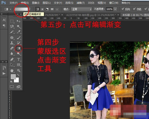Select the Blur (water drop) tool

pos(12,54)
